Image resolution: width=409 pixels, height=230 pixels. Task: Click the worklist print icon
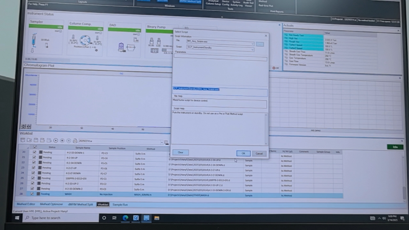pos(75,141)
